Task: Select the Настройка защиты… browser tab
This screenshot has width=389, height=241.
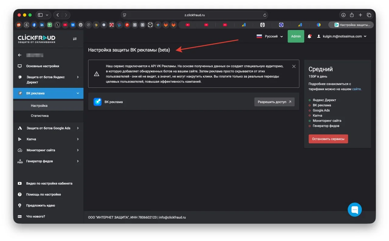Action: 351,25
